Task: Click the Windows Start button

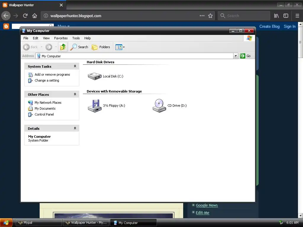Action: [6, 223]
